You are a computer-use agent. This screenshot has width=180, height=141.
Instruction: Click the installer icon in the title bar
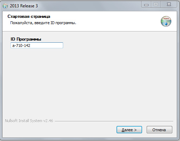click(x=5, y=6)
